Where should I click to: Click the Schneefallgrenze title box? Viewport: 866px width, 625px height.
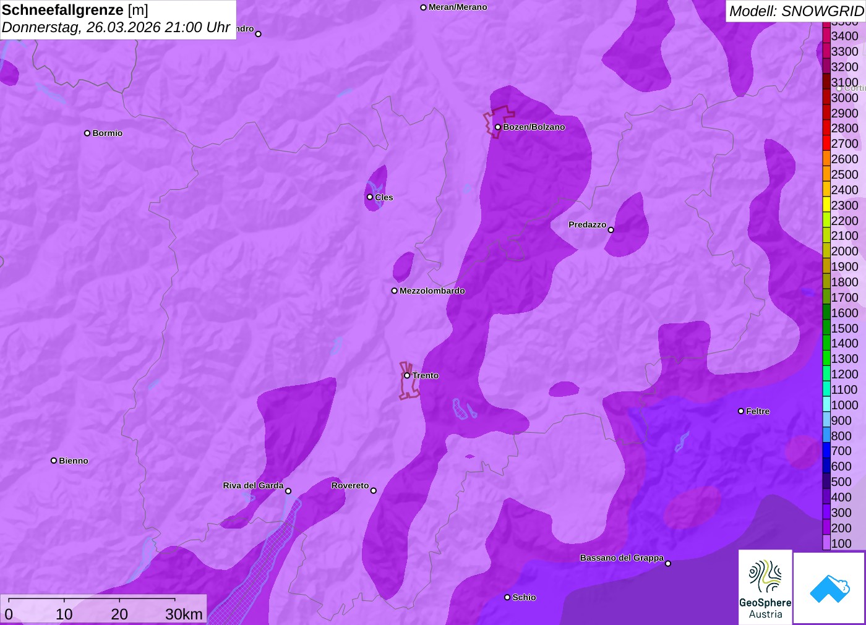(x=118, y=20)
